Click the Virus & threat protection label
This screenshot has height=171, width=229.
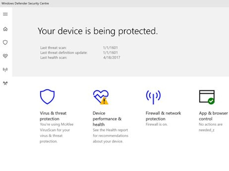pyautogui.click(x=53, y=116)
